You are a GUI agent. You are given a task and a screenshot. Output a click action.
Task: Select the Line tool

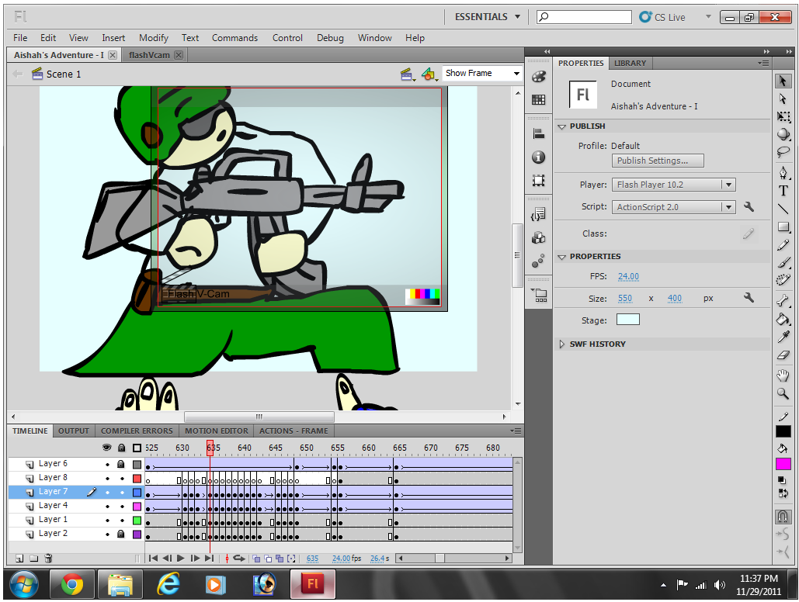pos(783,209)
